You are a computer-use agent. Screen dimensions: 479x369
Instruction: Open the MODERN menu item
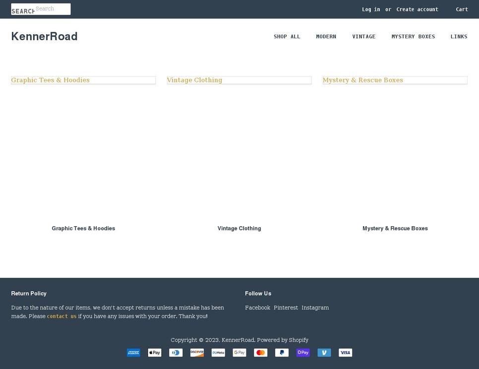click(x=326, y=37)
